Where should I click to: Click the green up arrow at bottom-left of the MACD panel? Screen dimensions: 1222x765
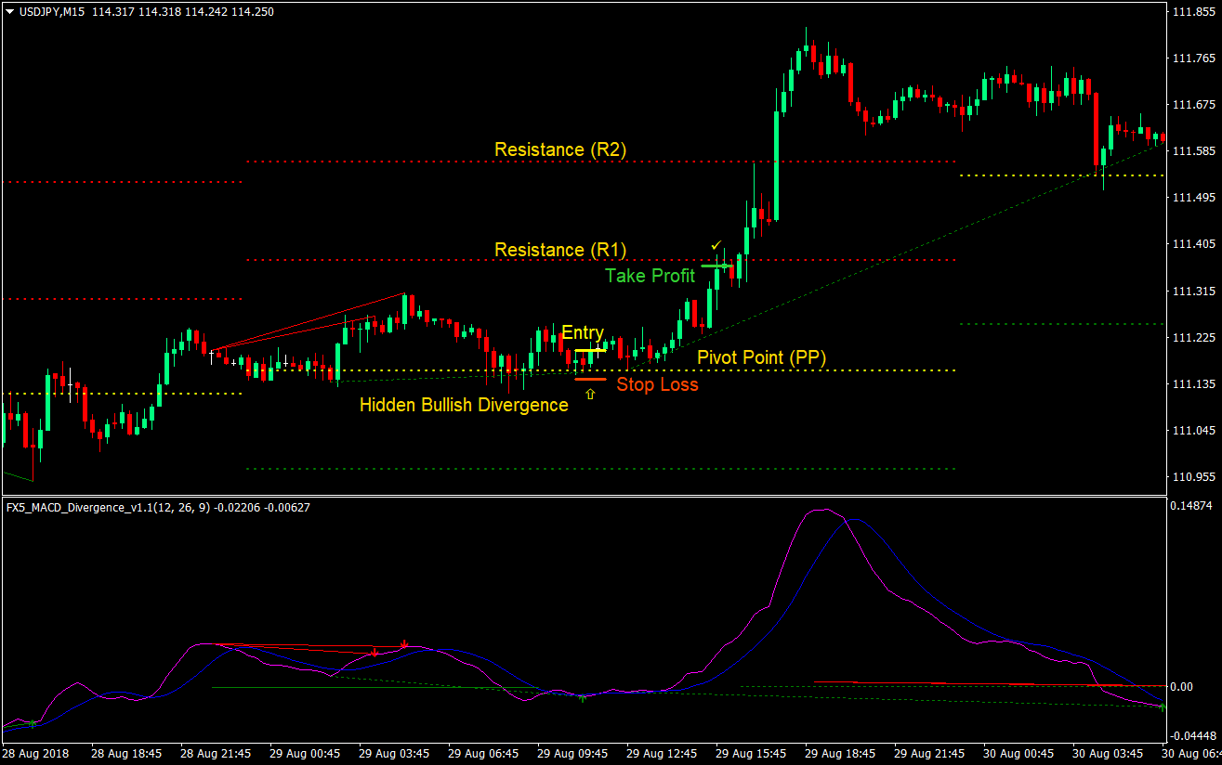click(33, 724)
